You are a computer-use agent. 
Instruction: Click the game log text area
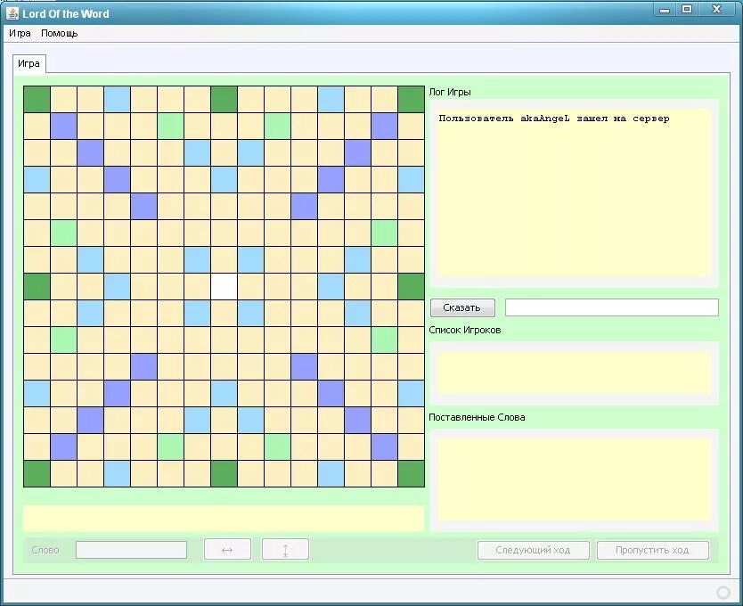click(x=574, y=192)
